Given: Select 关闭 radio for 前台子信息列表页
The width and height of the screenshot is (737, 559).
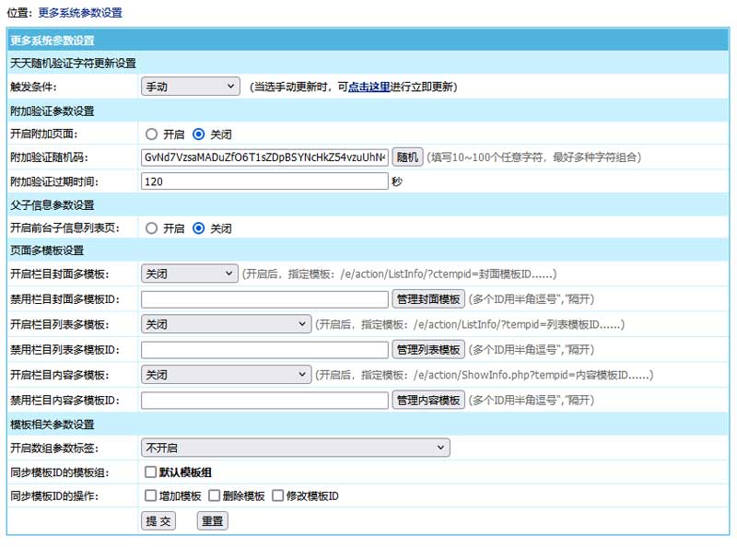Looking at the screenshot, I should click(198, 228).
